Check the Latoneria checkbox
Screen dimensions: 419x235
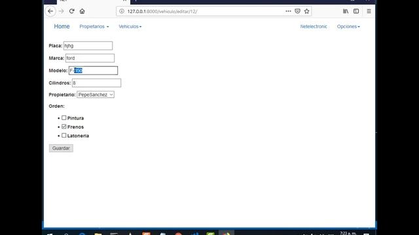pyautogui.click(x=64, y=135)
